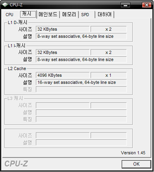The height and width of the screenshot is (172, 154).
Task: Click the L2 Cache 4096 KBytes field
Action: point(63,75)
